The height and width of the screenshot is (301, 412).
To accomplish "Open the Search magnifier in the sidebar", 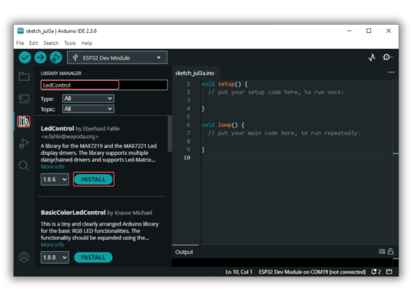I will pyautogui.click(x=24, y=166).
